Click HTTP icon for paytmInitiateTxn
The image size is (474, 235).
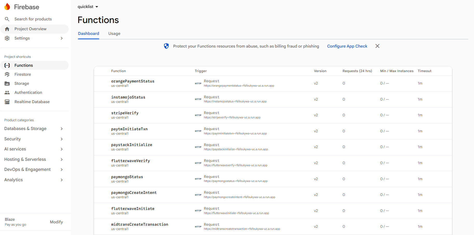coord(198,131)
